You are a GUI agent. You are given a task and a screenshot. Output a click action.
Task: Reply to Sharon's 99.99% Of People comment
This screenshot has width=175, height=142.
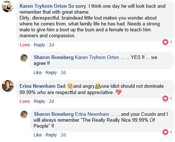[x=51, y=135]
